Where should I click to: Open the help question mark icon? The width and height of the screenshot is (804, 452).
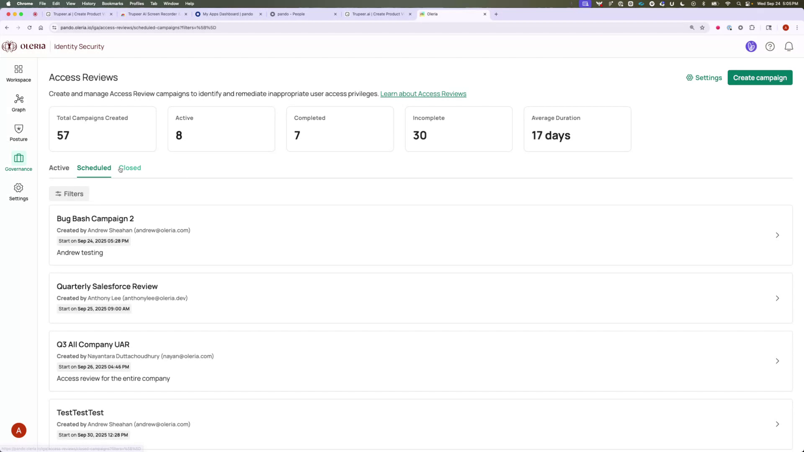[770, 46]
